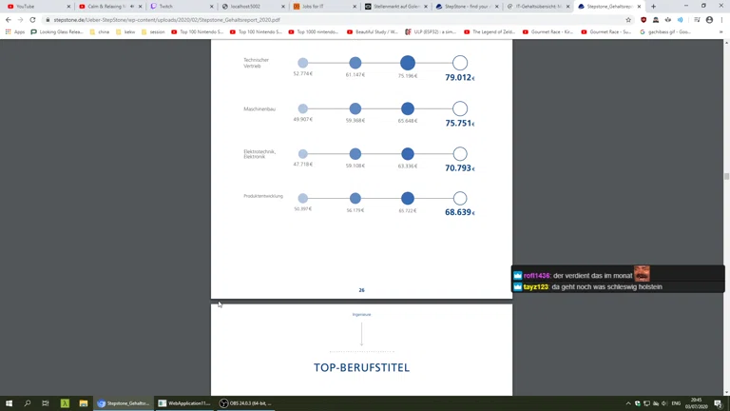Open the Chrome profile avatar

[709, 20]
